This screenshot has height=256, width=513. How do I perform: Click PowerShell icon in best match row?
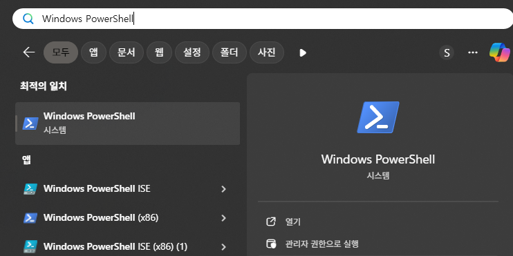(x=30, y=124)
